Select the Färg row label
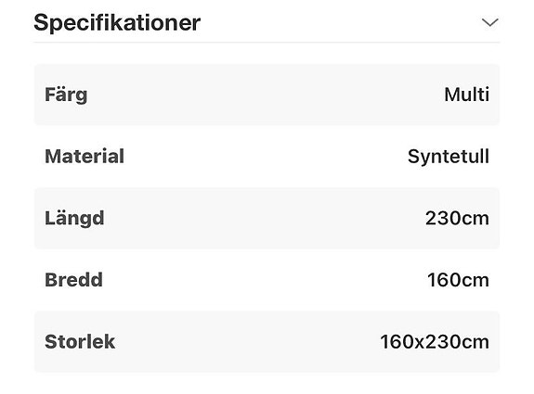 click(66, 95)
